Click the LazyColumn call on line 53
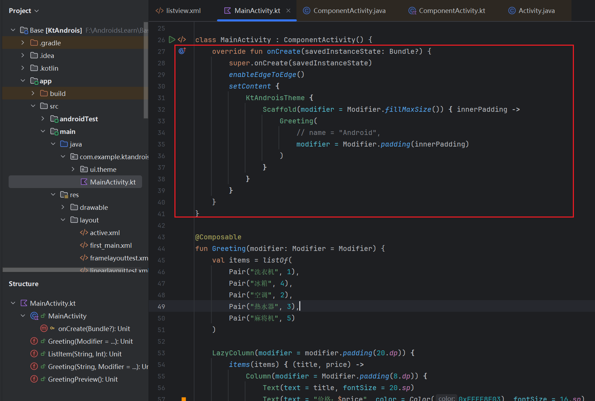The height and width of the screenshot is (401, 595). pos(233,353)
